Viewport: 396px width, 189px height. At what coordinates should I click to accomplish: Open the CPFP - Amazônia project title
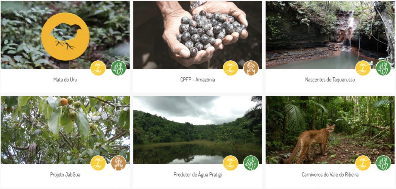[x=198, y=80]
